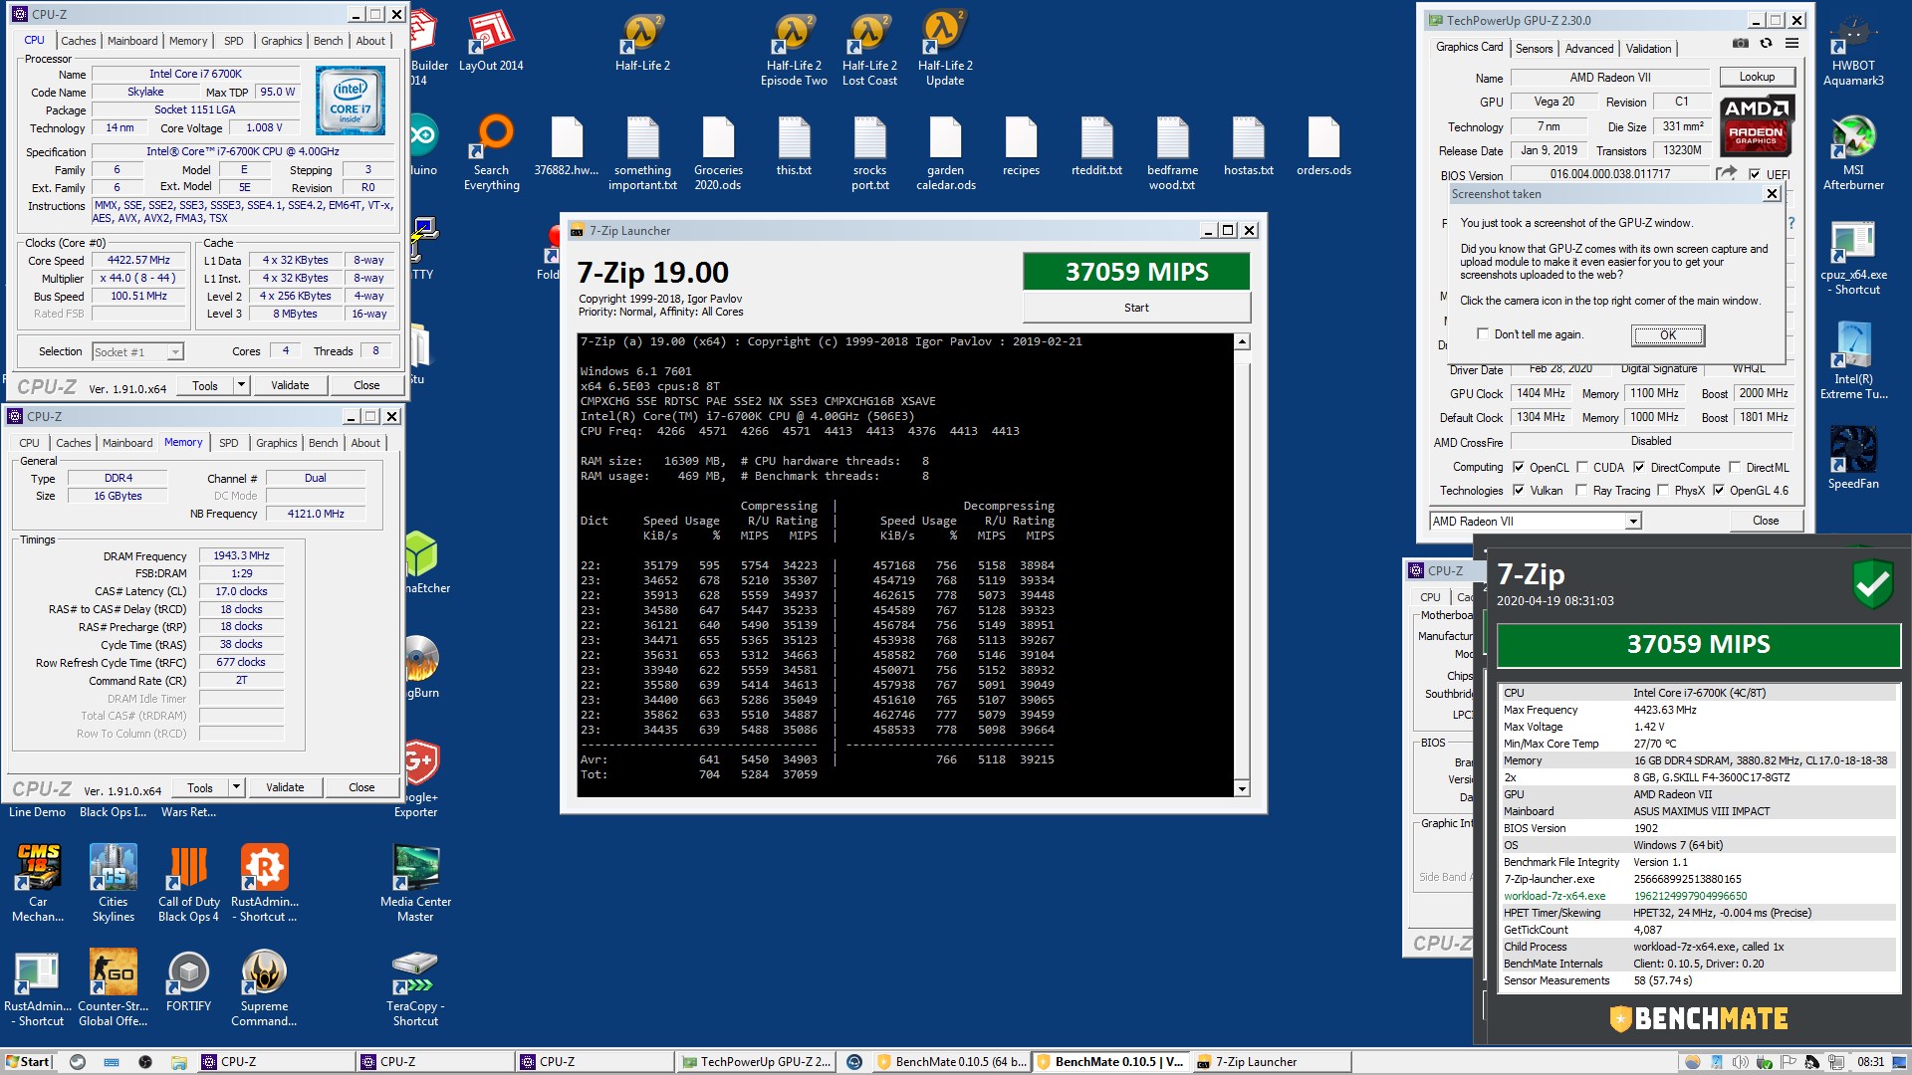Switch to Mainboard tab in top CPU-Z
This screenshot has width=1912, height=1075.
tap(132, 41)
